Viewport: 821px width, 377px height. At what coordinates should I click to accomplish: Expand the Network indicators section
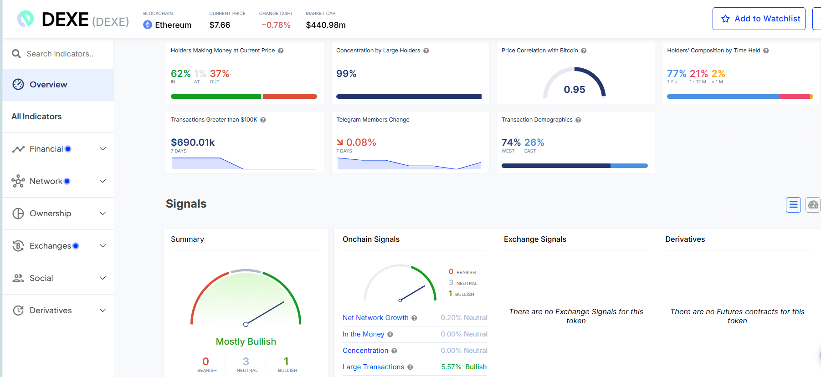[58, 181]
